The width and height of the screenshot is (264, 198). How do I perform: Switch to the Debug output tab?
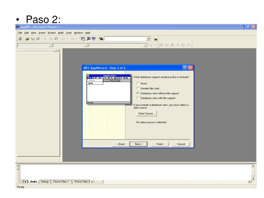[x=45, y=181]
